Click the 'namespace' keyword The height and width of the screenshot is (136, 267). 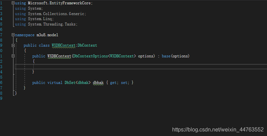coord(25,35)
